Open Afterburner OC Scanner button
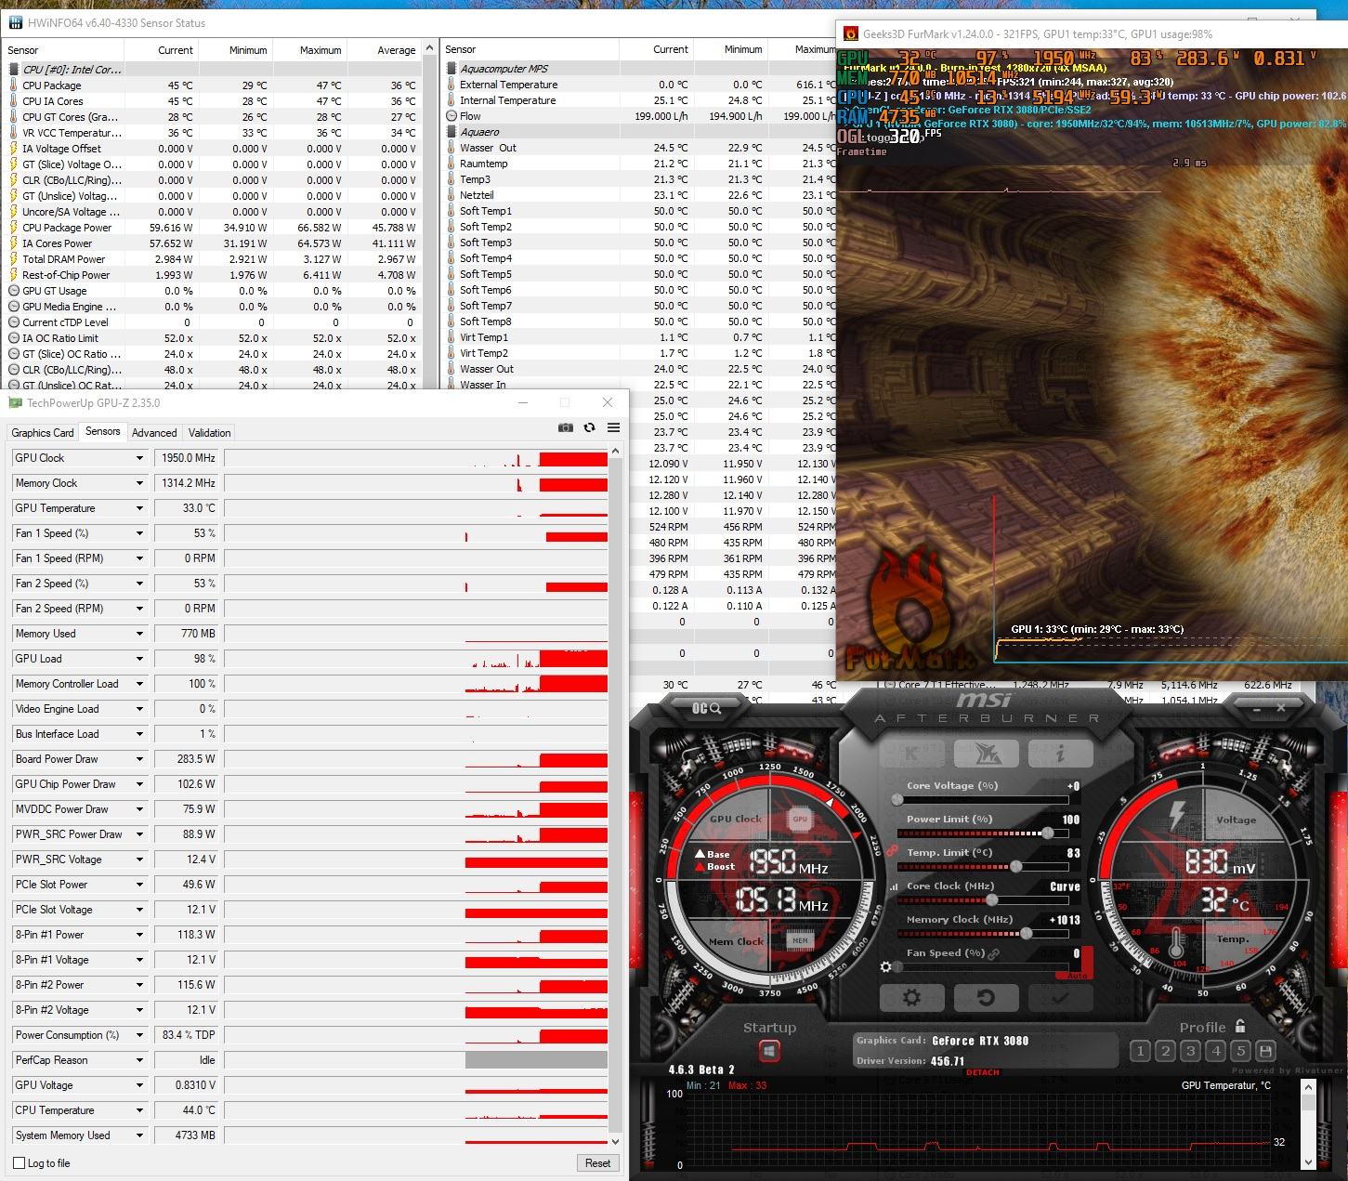This screenshot has width=1348, height=1181. [706, 708]
